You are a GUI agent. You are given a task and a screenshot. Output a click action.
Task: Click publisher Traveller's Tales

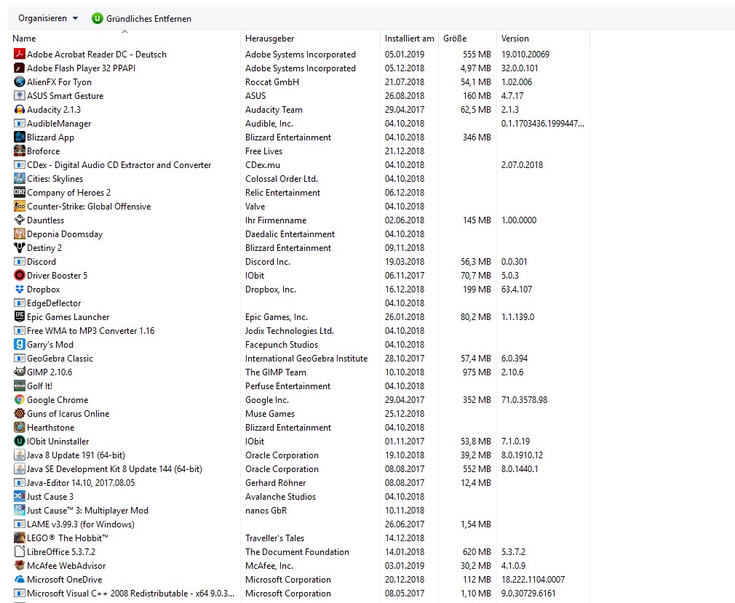[x=274, y=538]
